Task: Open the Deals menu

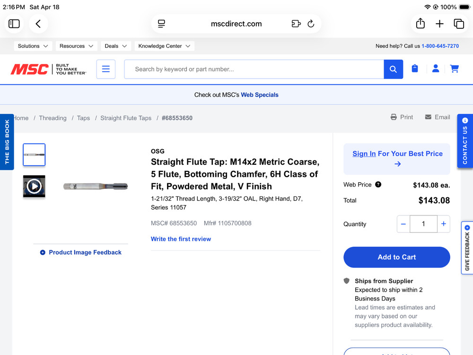Action: [116, 46]
